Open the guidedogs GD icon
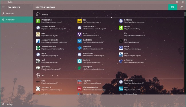 point(80,41)
